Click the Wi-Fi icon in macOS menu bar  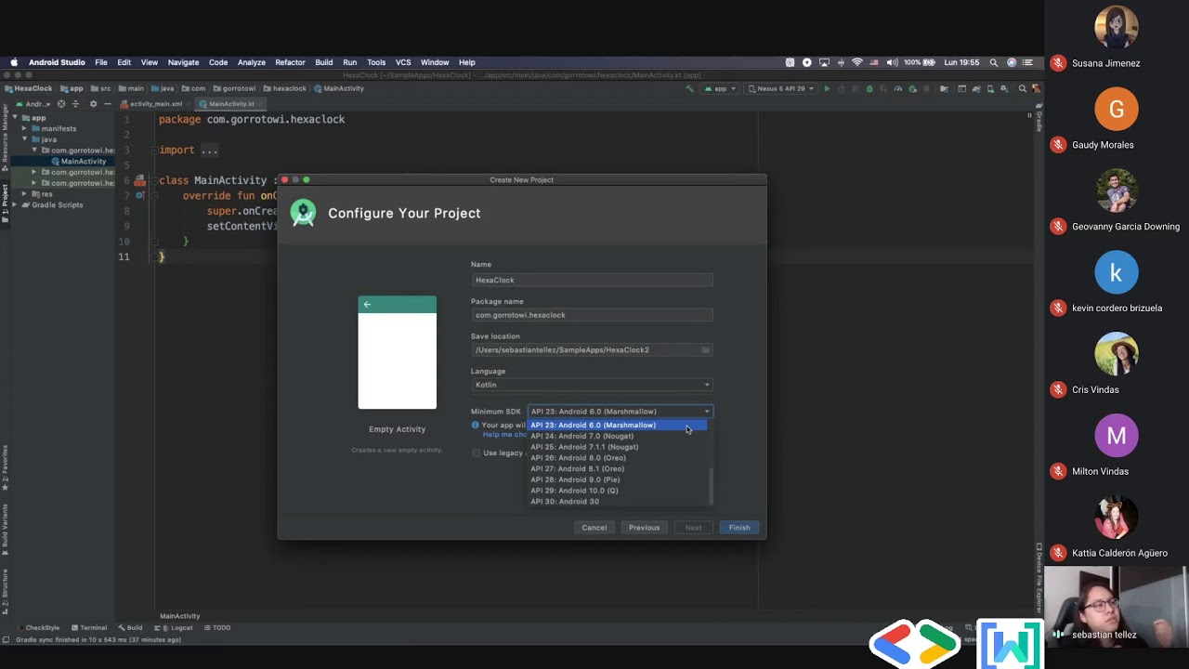click(x=857, y=62)
